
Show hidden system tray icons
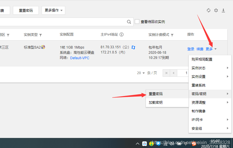tap(138, 144)
